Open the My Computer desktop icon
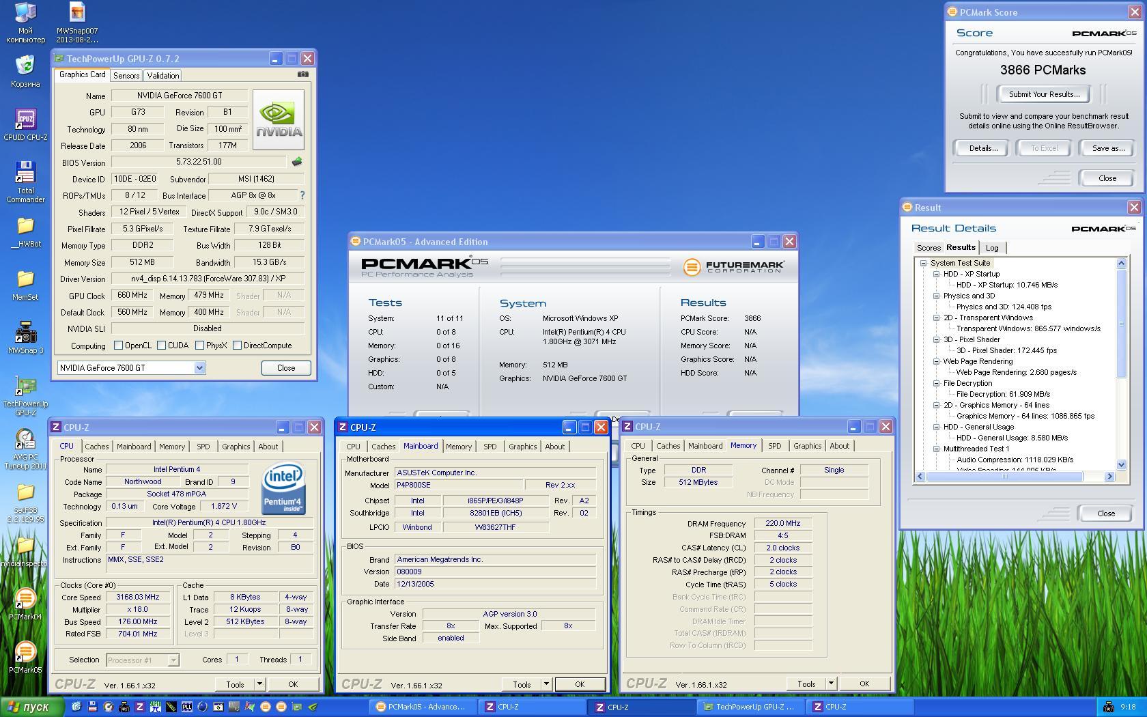 (25, 23)
